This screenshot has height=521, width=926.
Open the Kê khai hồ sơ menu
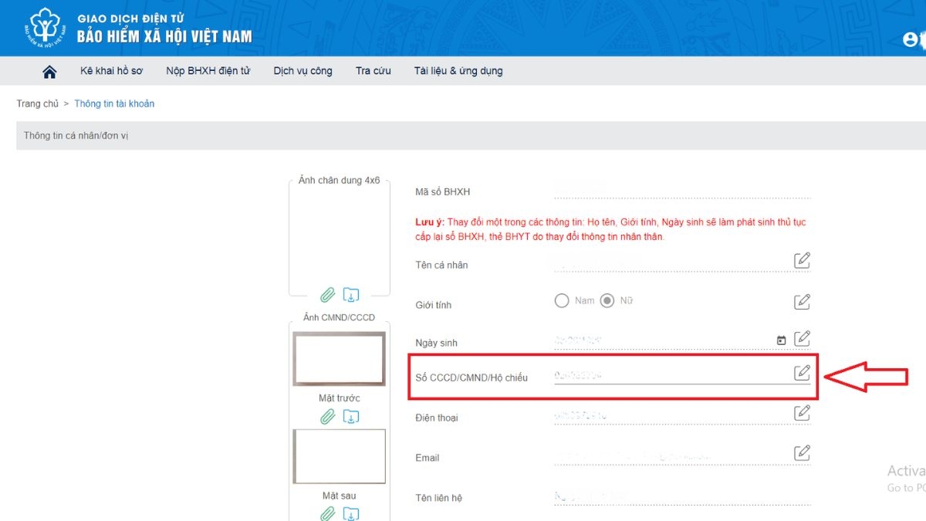coord(111,71)
